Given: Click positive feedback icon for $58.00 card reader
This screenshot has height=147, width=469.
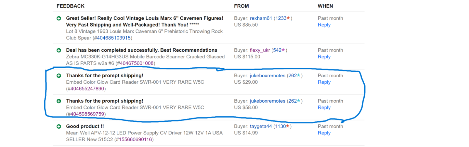Looking at the screenshot, I should tap(59, 101).
